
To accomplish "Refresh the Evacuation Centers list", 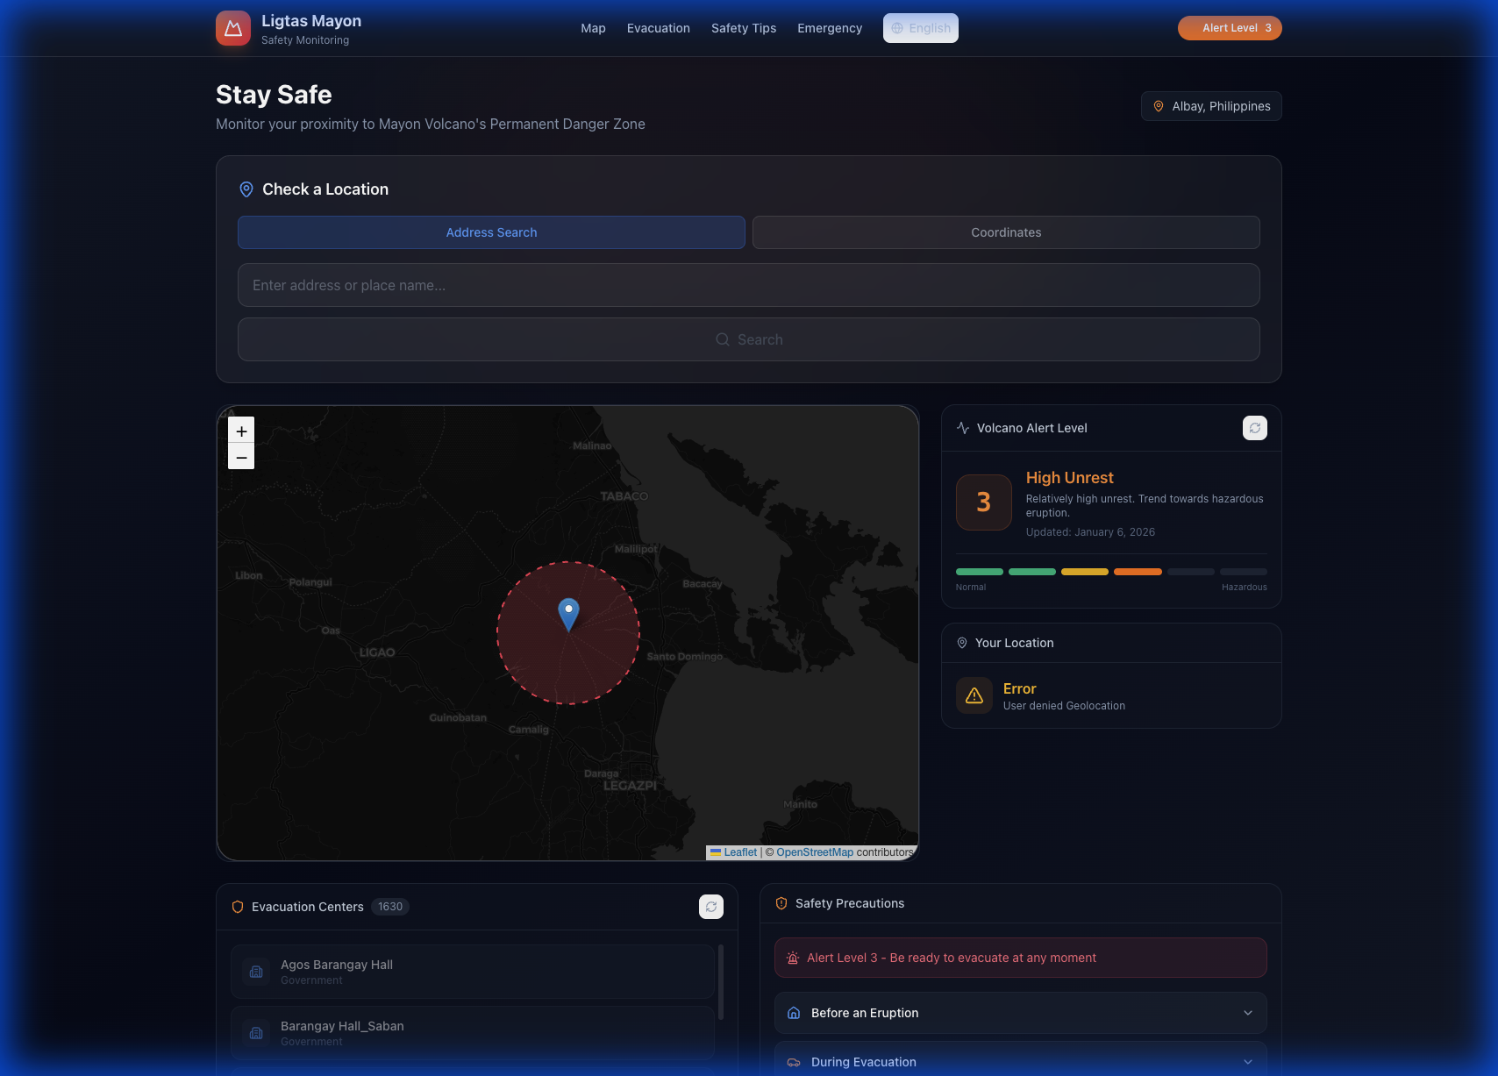I will [x=711, y=907].
